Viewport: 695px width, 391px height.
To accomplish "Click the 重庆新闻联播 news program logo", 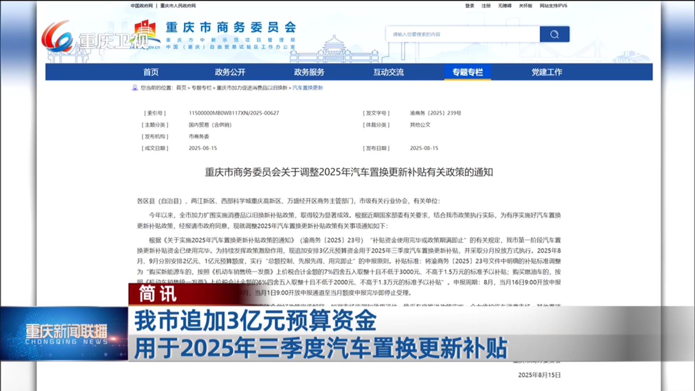I will 66,333.
